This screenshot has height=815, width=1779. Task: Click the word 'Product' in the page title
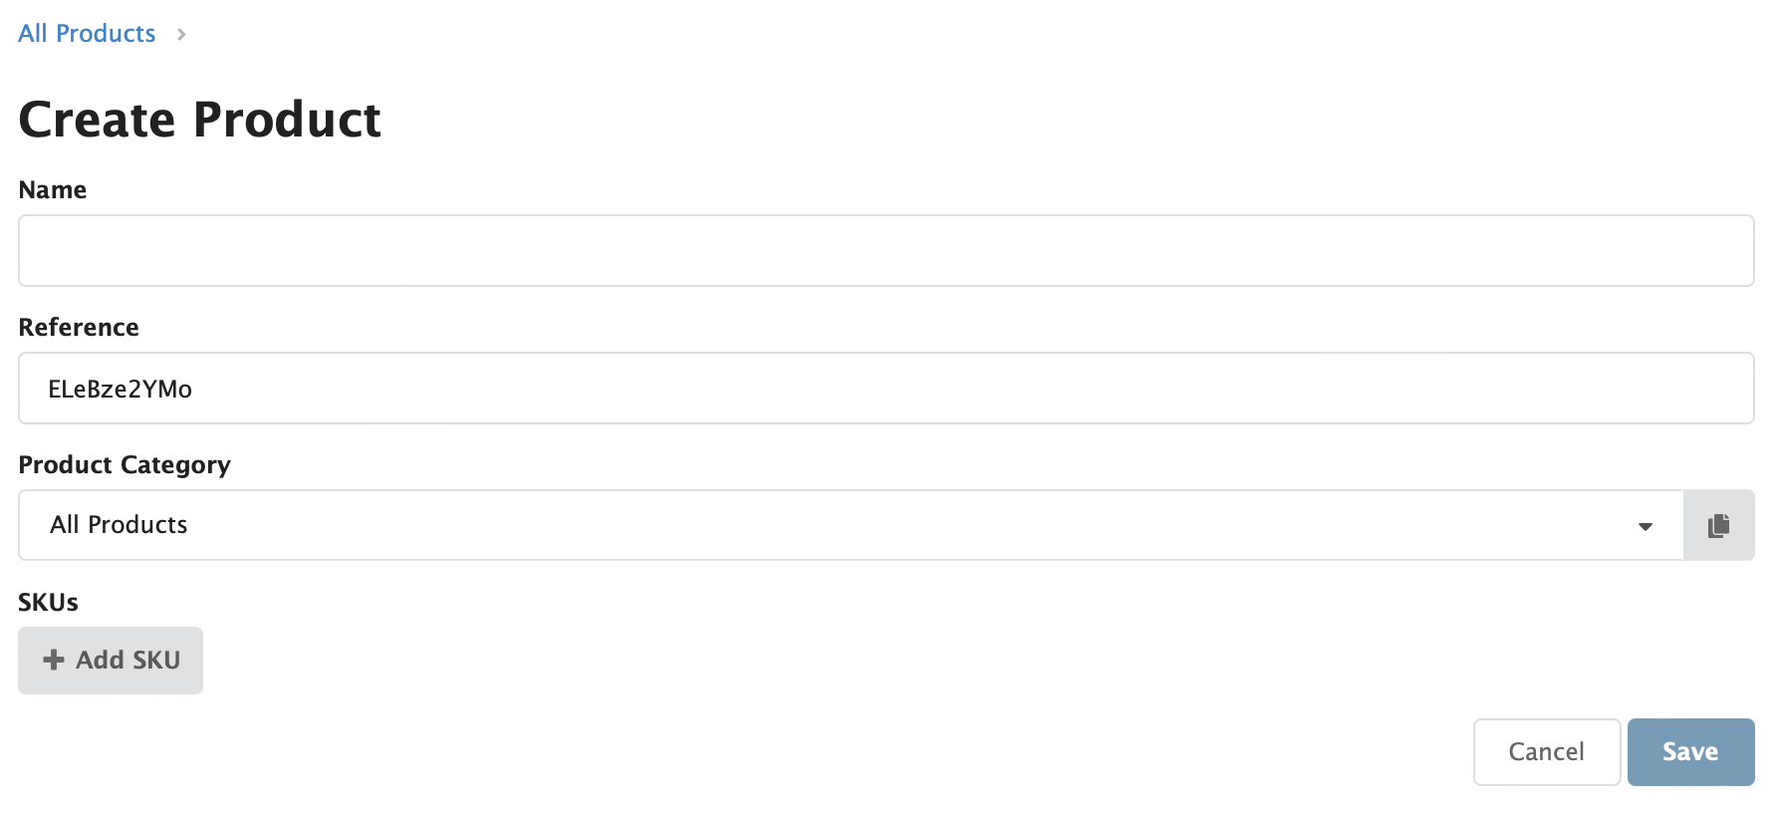click(x=287, y=120)
